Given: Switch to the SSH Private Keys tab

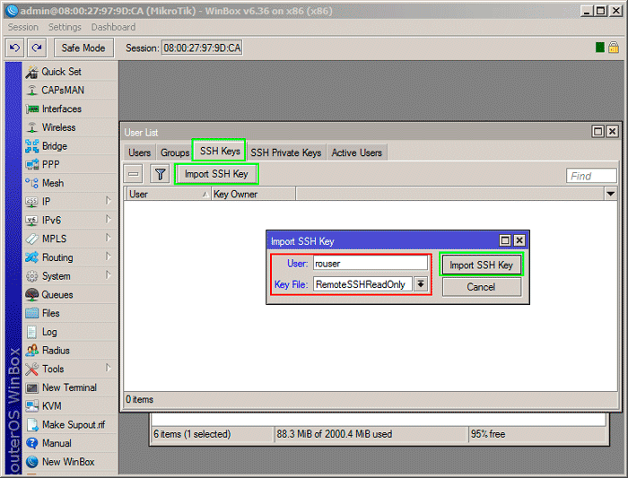Looking at the screenshot, I should pyautogui.click(x=285, y=152).
